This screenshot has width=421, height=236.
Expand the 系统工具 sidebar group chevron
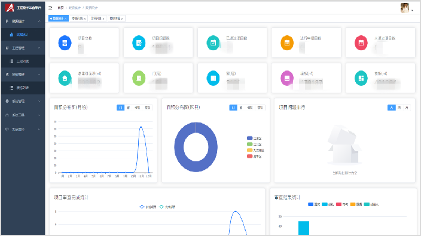[x=39, y=115]
